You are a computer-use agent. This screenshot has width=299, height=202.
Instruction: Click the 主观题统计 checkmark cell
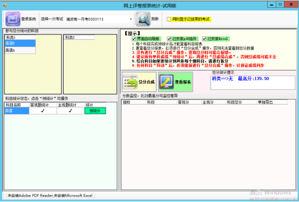click(71, 111)
